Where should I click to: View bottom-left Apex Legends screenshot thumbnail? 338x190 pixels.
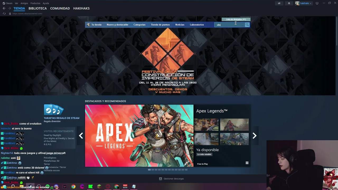[x=206, y=139]
